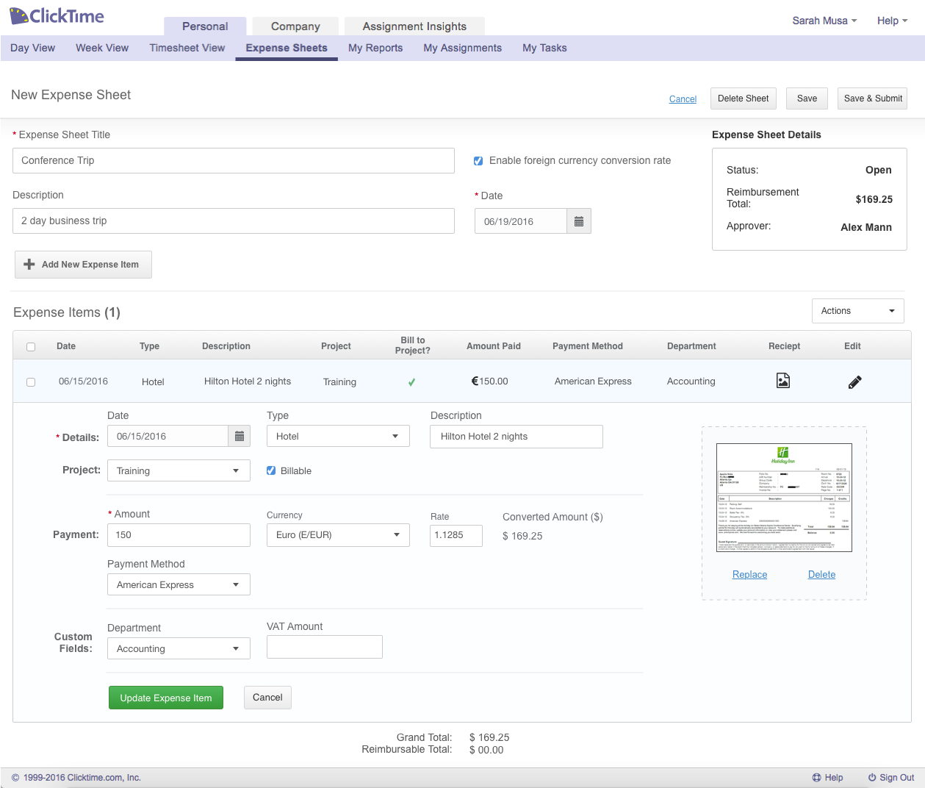This screenshot has width=925, height=788.
Task: Open the Actions dropdown
Action: point(857,311)
